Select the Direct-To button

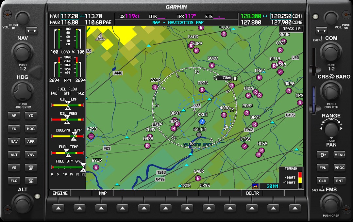[x=323, y=155]
